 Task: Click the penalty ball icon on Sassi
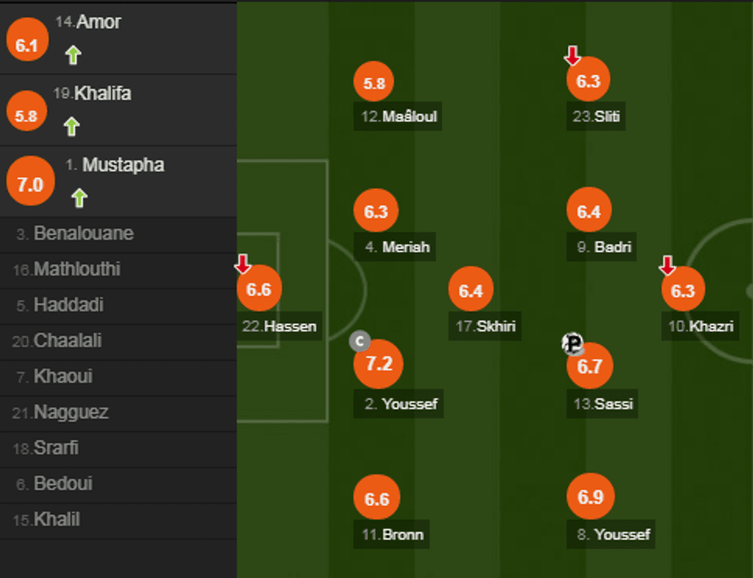(572, 343)
